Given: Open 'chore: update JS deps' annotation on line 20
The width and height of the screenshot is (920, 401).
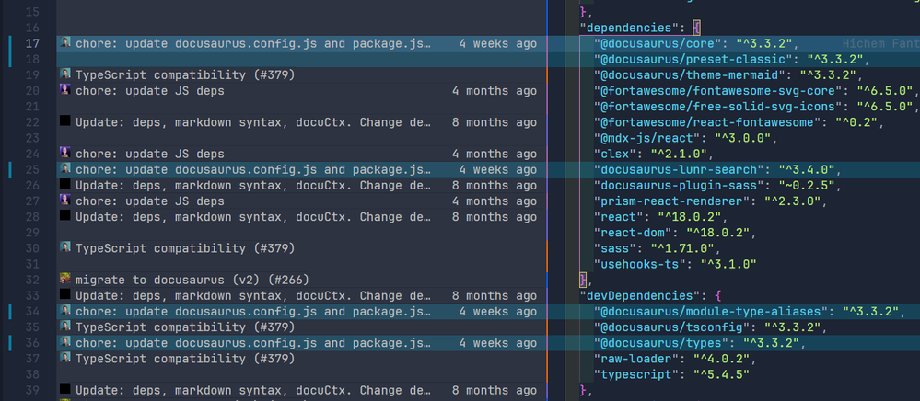Looking at the screenshot, I should click(x=149, y=91).
